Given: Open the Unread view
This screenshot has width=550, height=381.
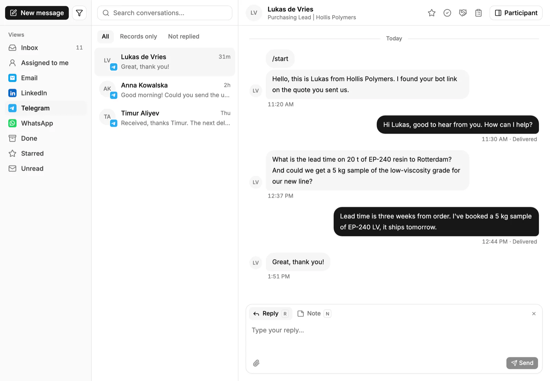Looking at the screenshot, I should (x=46, y=169).
